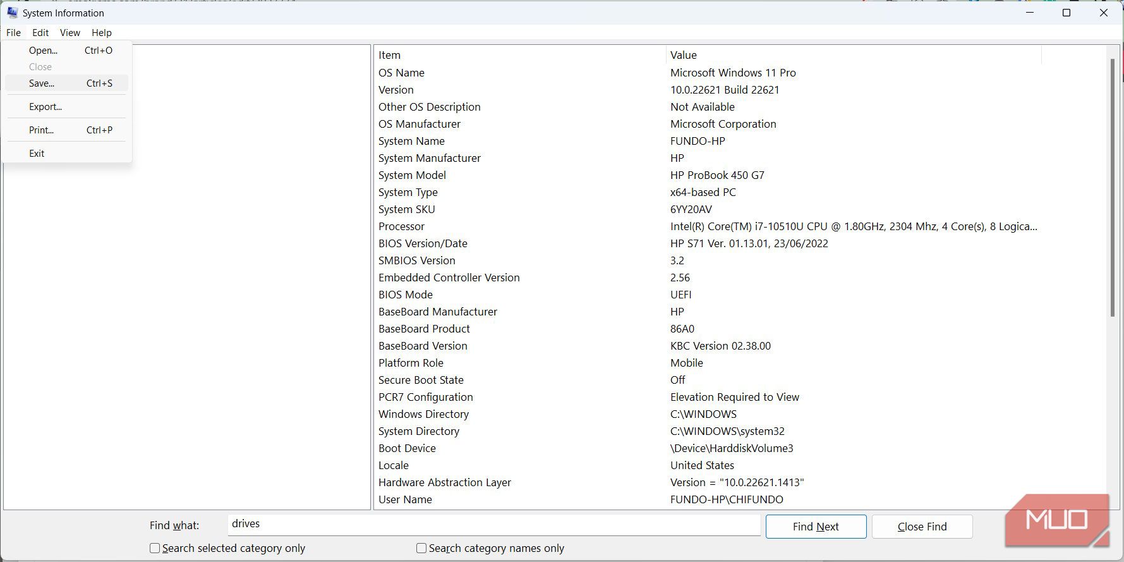Click value United States

702,465
